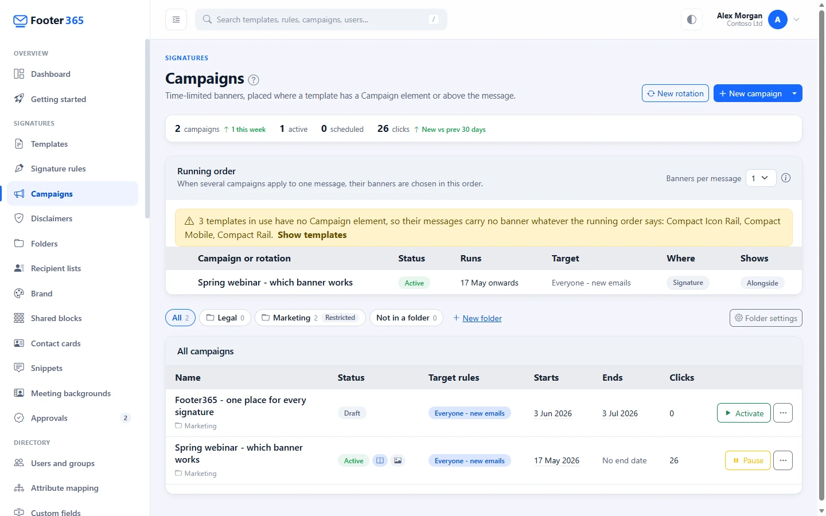Screen dimensions: 826x516
Task: Click Show templates in the warning banner
Action: click(x=312, y=235)
